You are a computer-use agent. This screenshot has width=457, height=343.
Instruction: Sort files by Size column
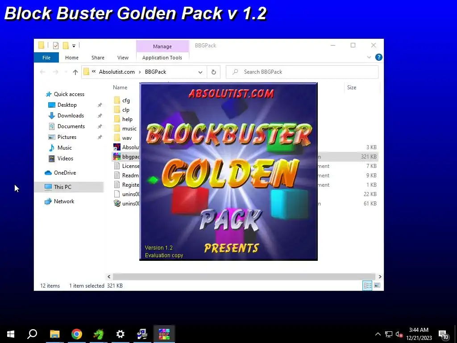click(352, 88)
